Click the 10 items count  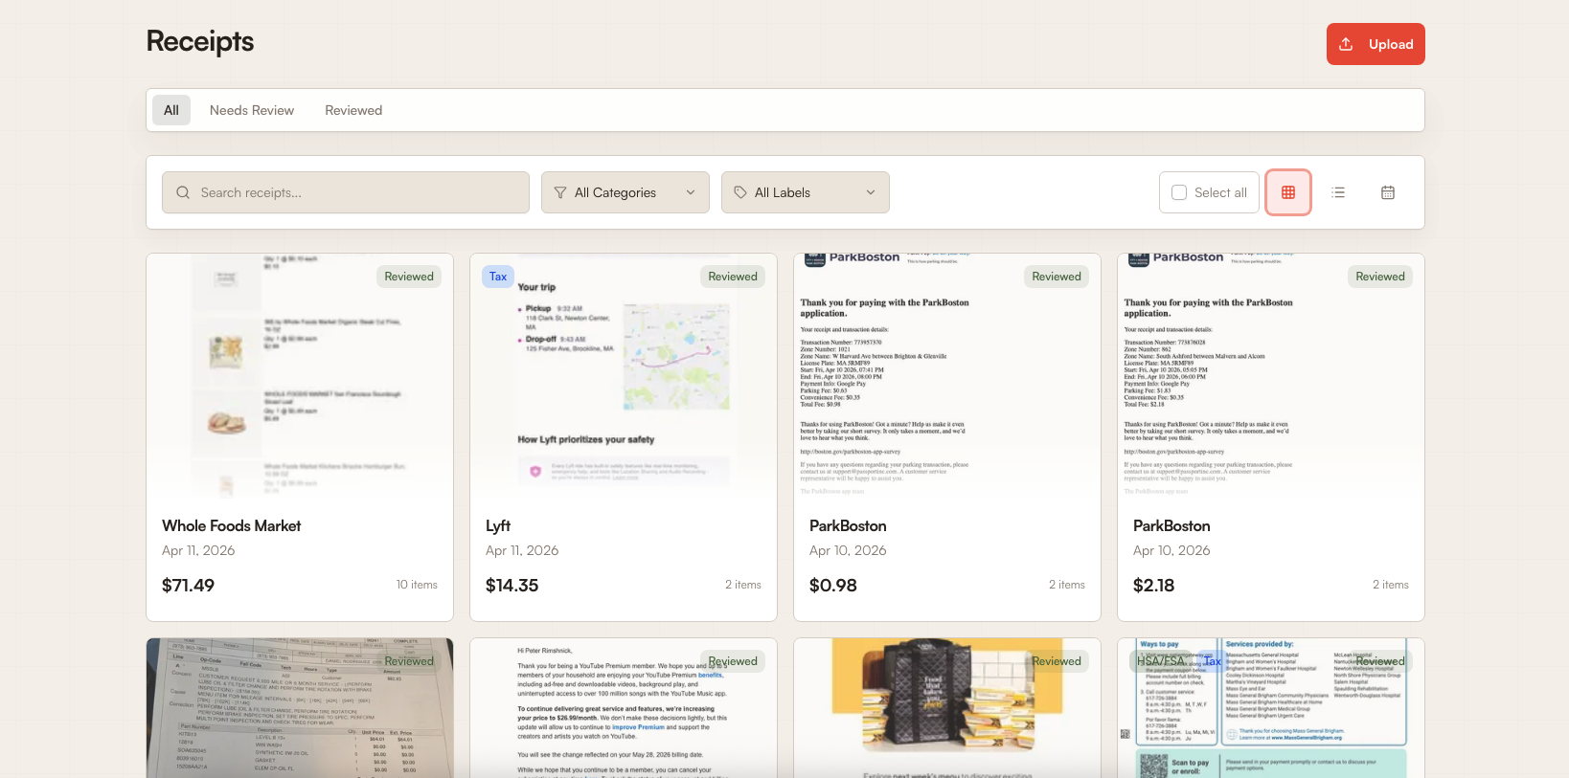pos(417,585)
